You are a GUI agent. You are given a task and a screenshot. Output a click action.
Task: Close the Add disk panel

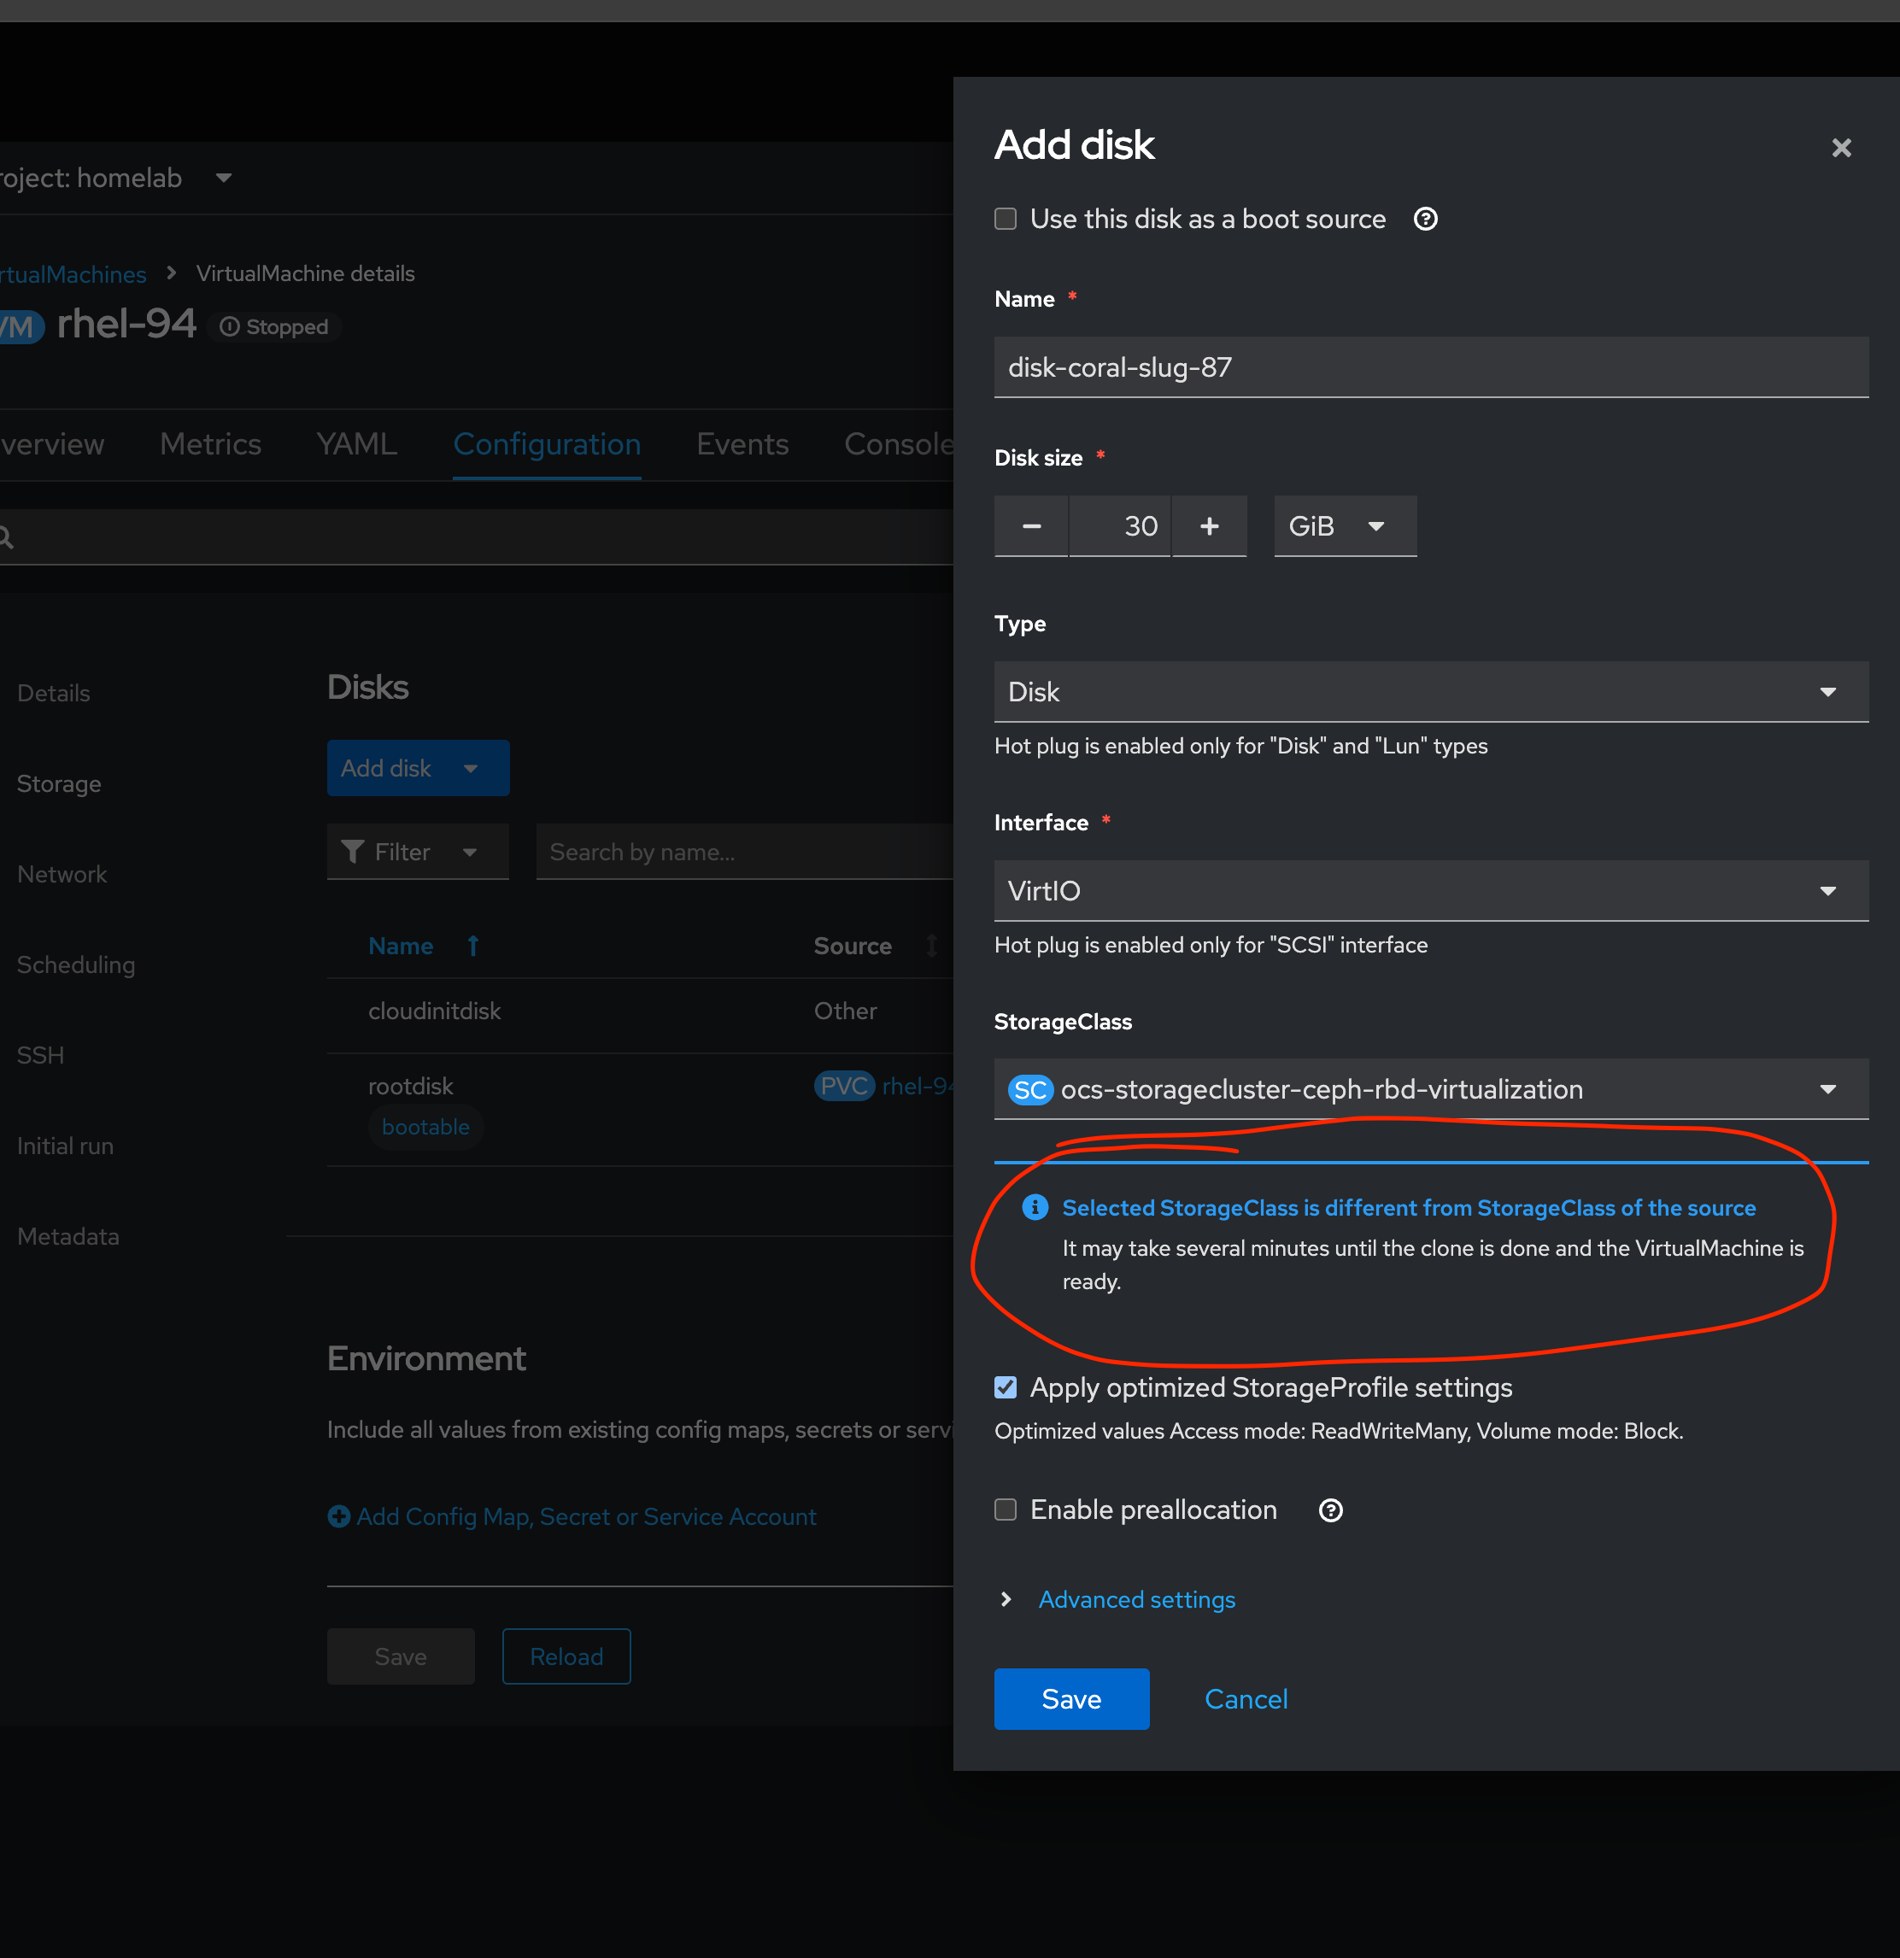coord(1840,148)
